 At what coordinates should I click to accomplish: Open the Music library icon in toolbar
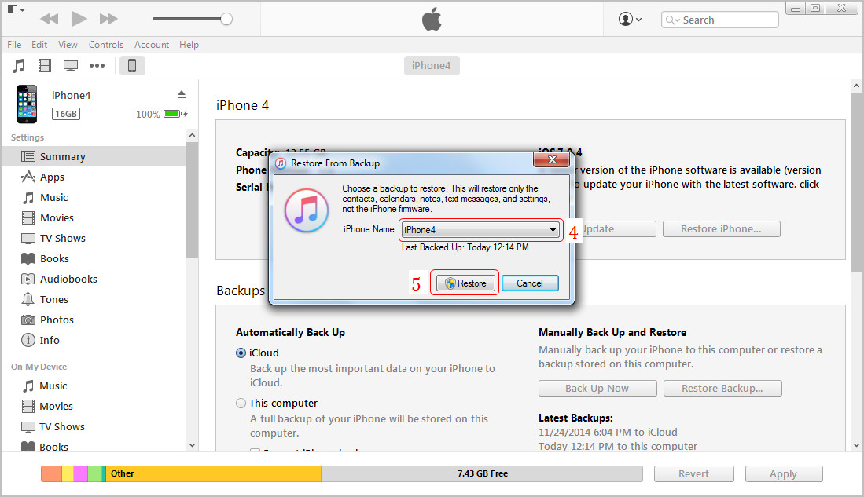tap(18, 66)
